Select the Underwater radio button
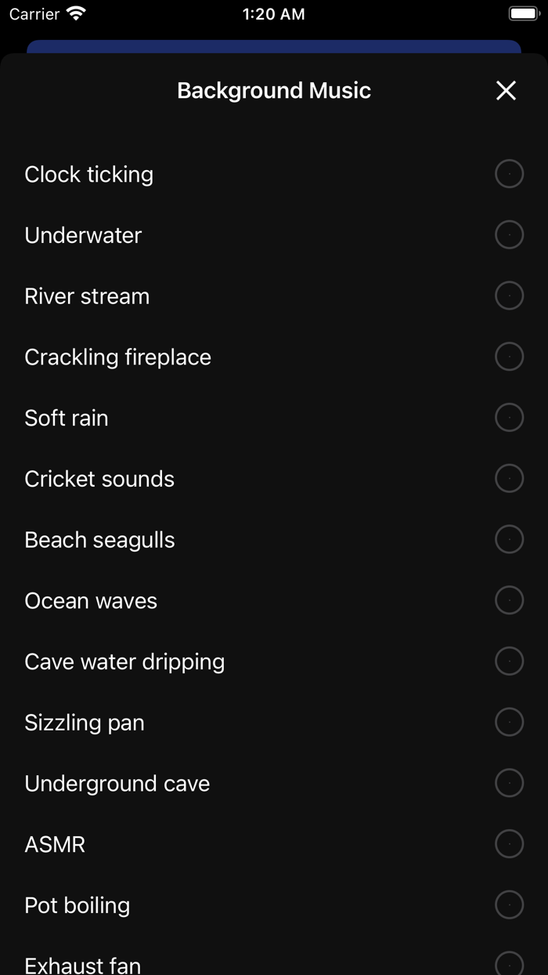 pyautogui.click(x=509, y=235)
